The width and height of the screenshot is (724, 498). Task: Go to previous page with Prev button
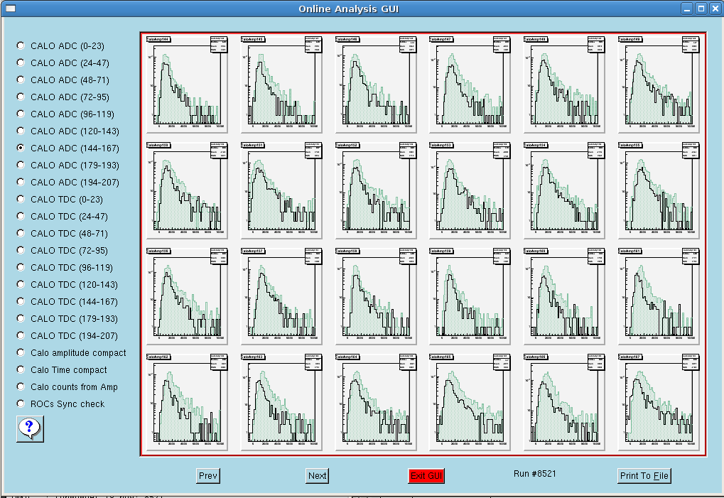pyautogui.click(x=207, y=476)
